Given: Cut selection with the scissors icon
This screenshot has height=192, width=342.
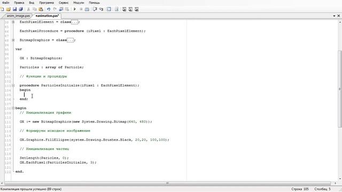Looking at the screenshot, I should pyautogui.click(x=28, y=9).
